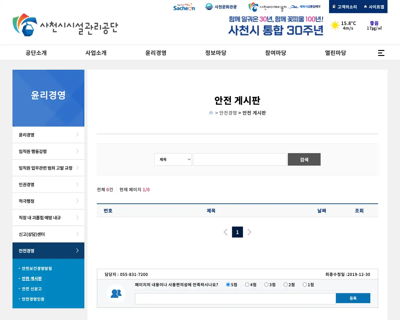The width and height of the screenshot is (400, 320).
Task: Open 사천바다케이블카 cable car logo link
Action: pos(267,7)
